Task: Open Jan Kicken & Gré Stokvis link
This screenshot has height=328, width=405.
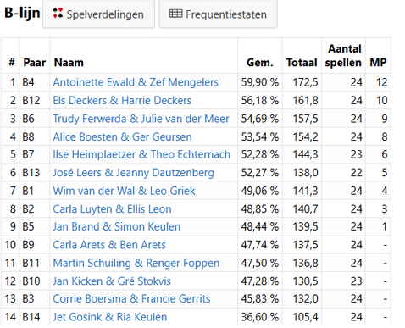Action: tap(112, 281)
